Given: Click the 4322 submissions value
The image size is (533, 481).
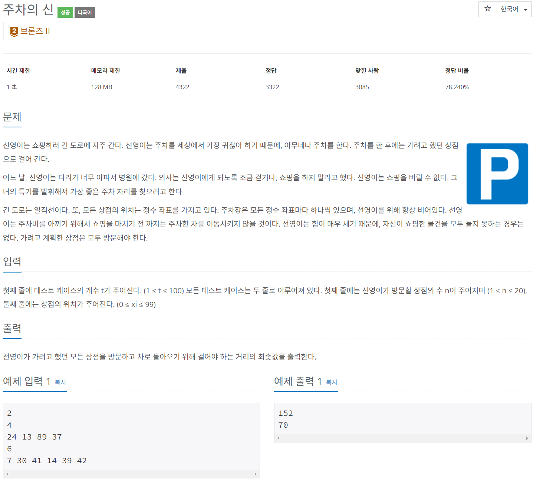Looking at the screenshot, I should point(182,87).
